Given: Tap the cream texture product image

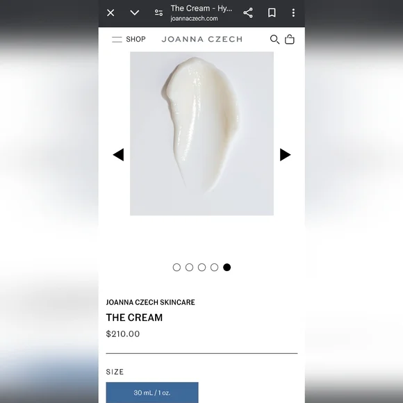Looking at the screenshot, I should (201, 133).
